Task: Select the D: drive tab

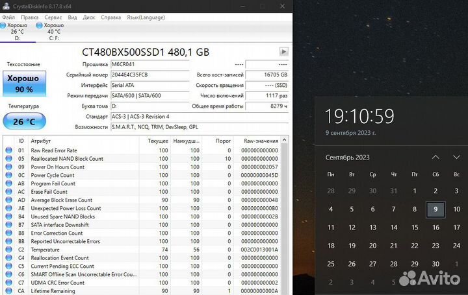Action: tap(17, 32)
